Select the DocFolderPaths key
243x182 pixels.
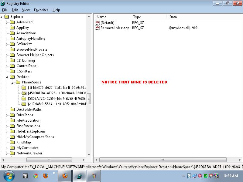pos(29,110)
